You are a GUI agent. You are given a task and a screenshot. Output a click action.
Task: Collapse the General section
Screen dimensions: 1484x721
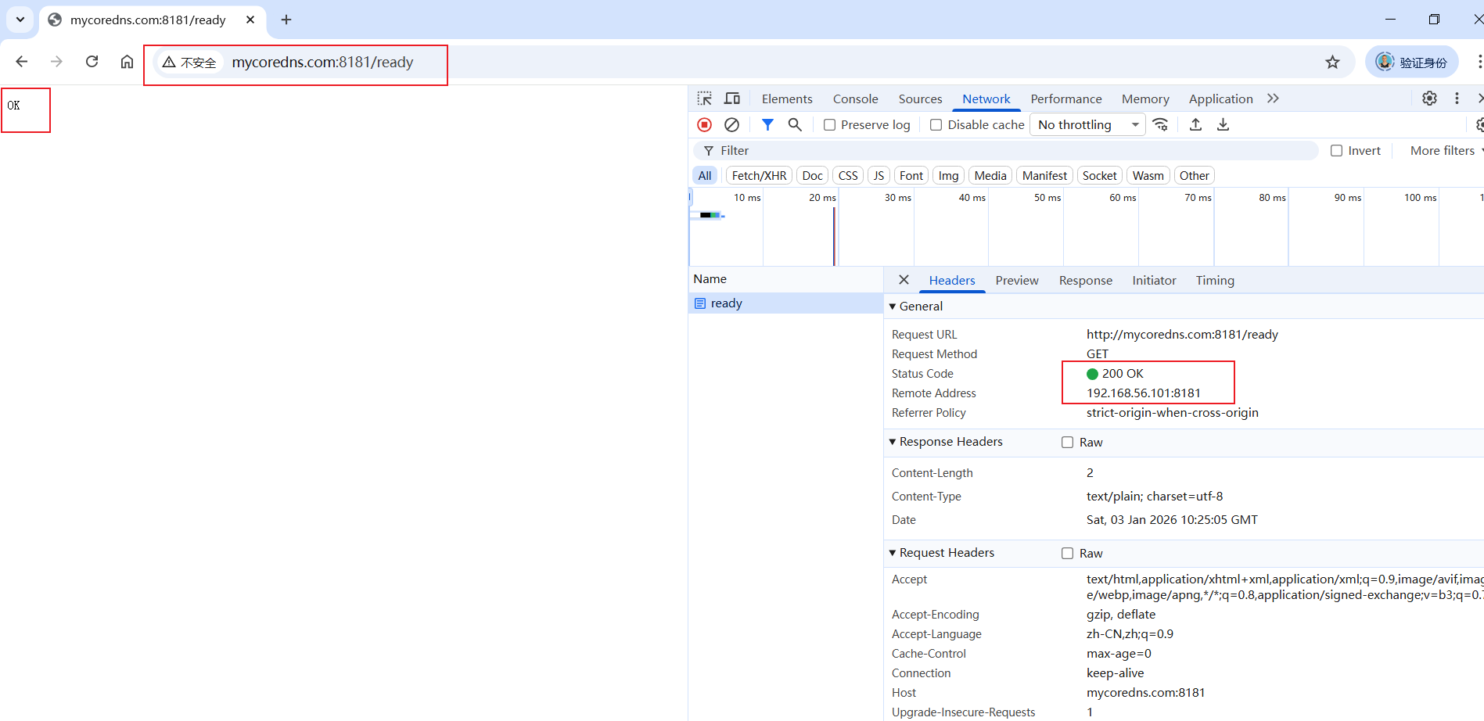893,307
